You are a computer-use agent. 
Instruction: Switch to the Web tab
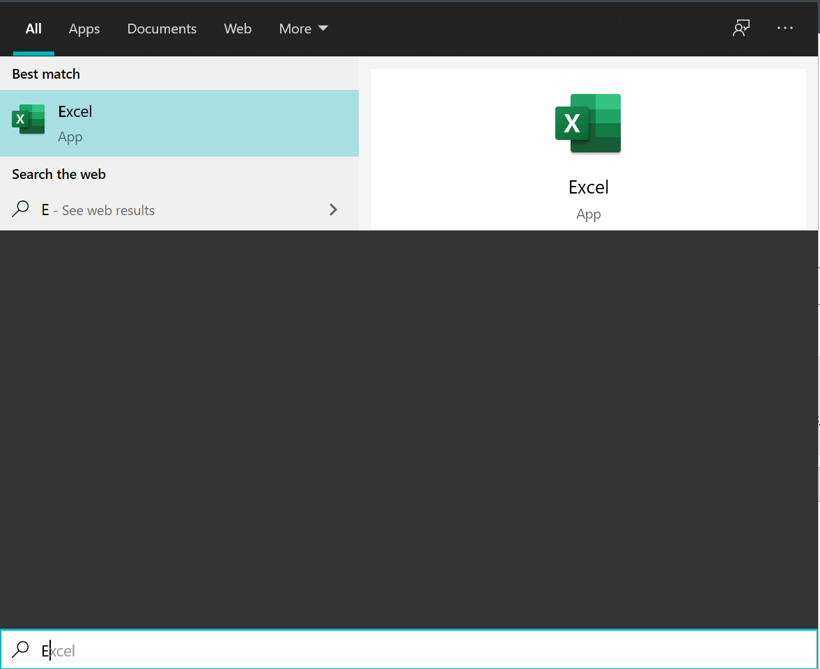point(238,29)
